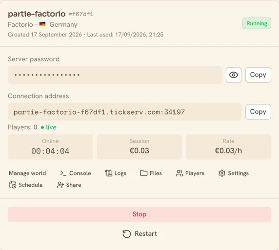
Task: Open the Console label
Action: coord(80,173)
